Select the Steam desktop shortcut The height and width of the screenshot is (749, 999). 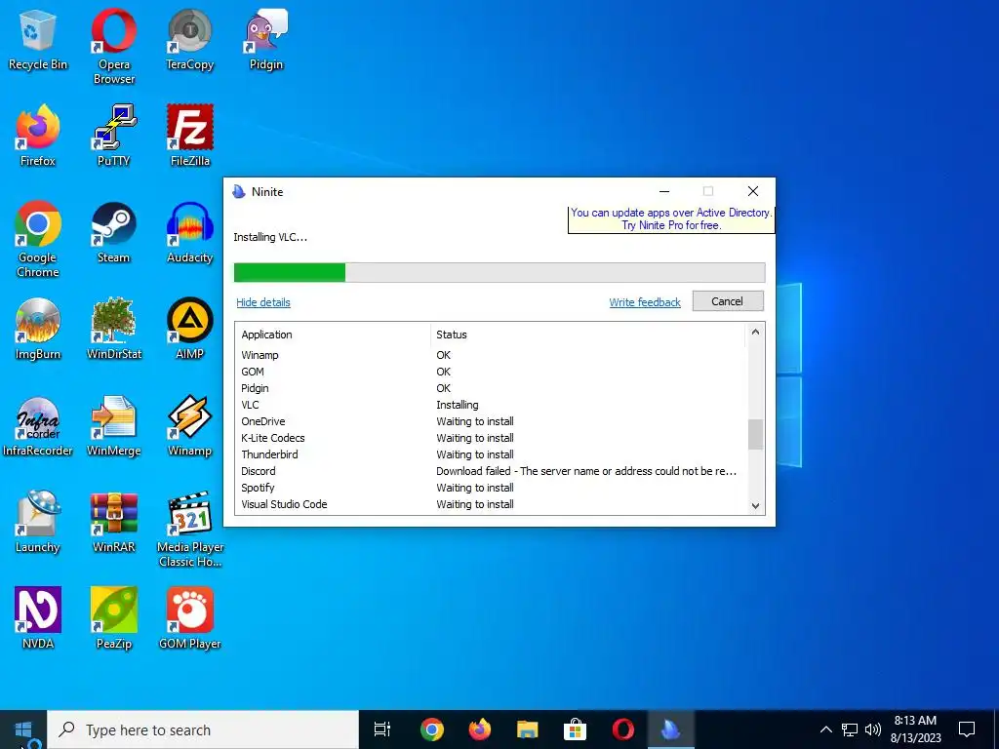tap(113, 232)
